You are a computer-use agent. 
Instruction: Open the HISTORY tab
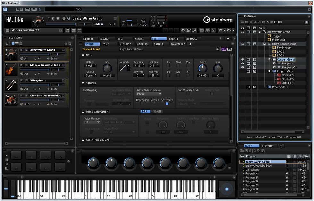tap(267, 146)
